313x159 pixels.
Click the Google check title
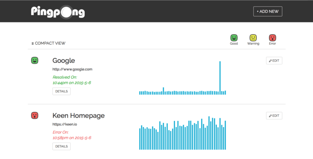(64, 61)
